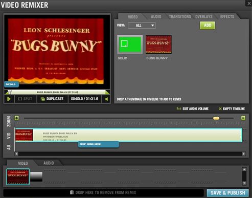Play the Bugs Bunny video preview
This screenshot has height=198, width=252.
[9, 99]
